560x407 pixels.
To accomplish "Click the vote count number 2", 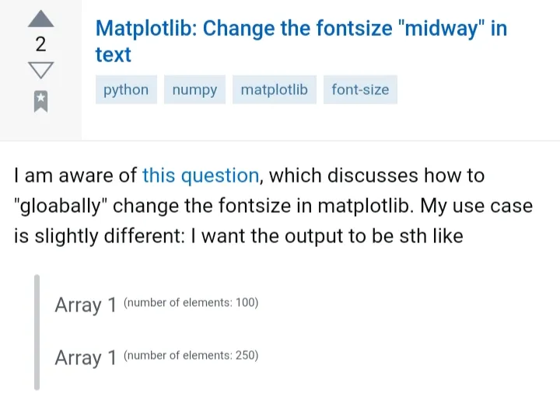I will point(40,44).
